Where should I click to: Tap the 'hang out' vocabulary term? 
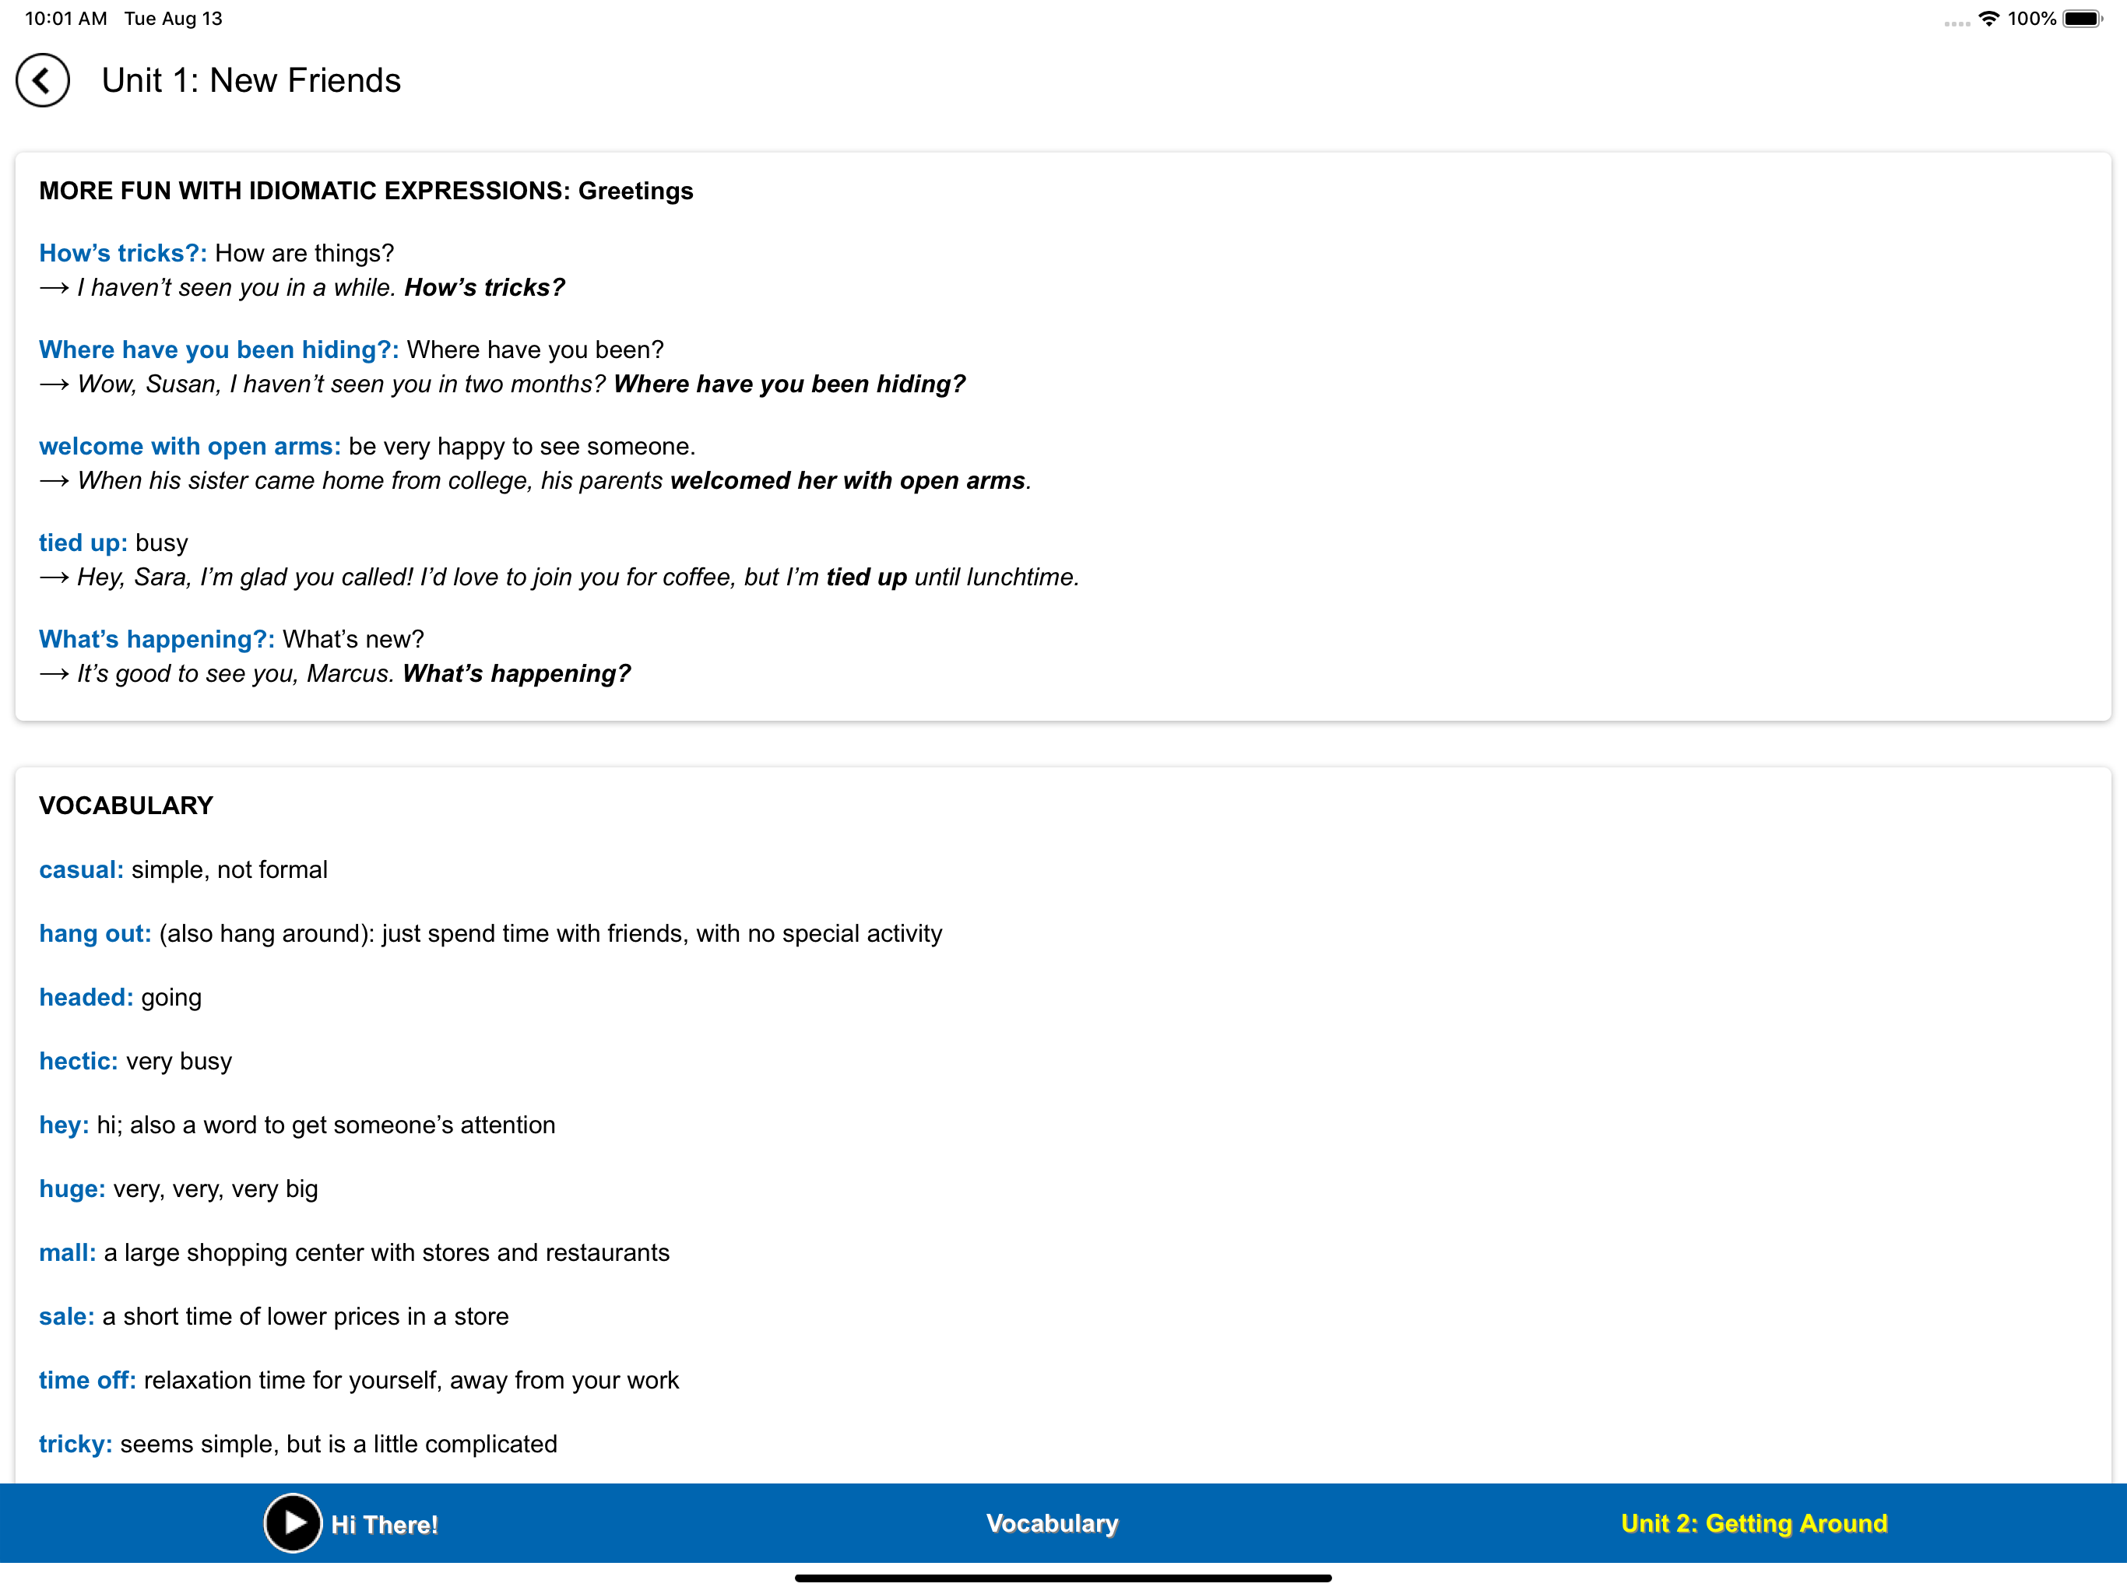pos(95,933)
